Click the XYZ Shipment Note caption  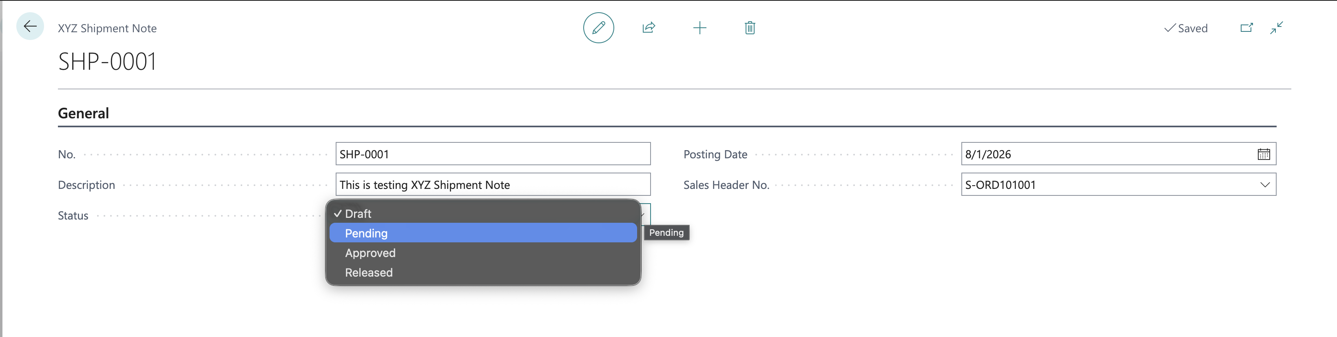(107, 29)
